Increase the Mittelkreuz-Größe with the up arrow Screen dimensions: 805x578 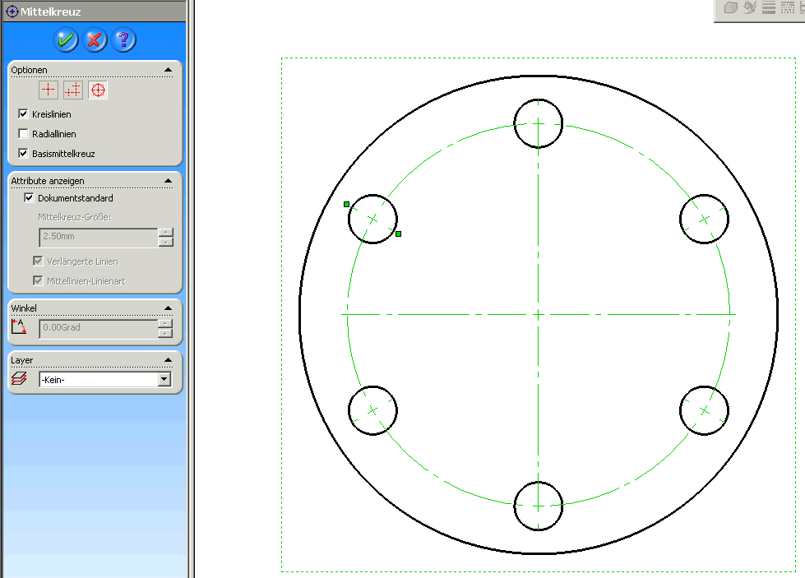[x=165, y=233]
